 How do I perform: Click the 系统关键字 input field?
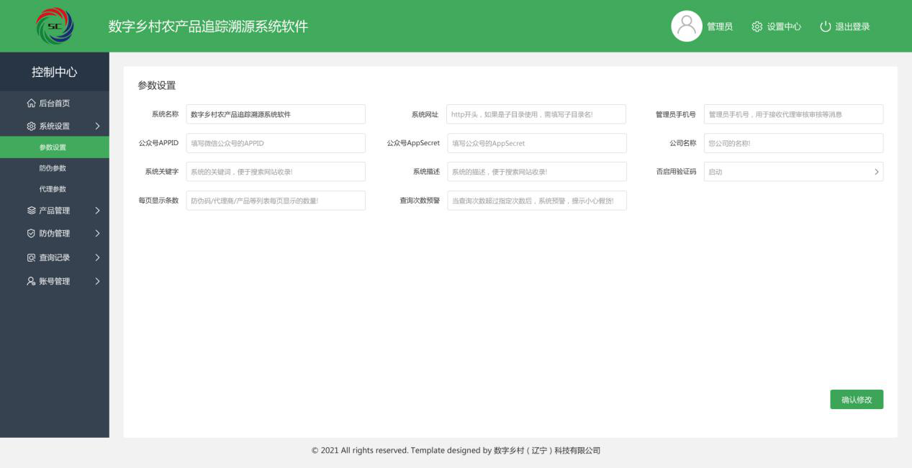tap(276, 172)
